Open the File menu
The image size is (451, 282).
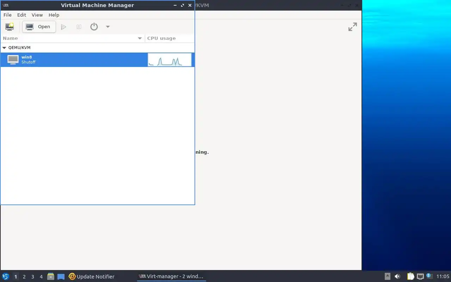coord(7,15)
